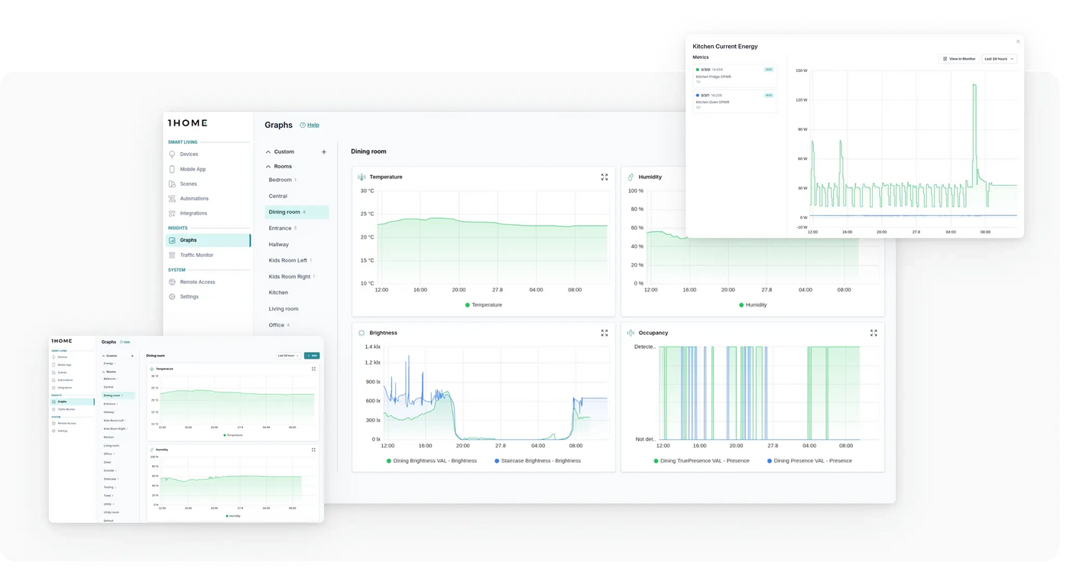Open the Help link

point(313,126)
